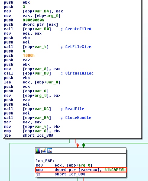This screenshot has width=148, height=181.
Task: Select the CreateFileA comment
Action: [x=76, y=29]
